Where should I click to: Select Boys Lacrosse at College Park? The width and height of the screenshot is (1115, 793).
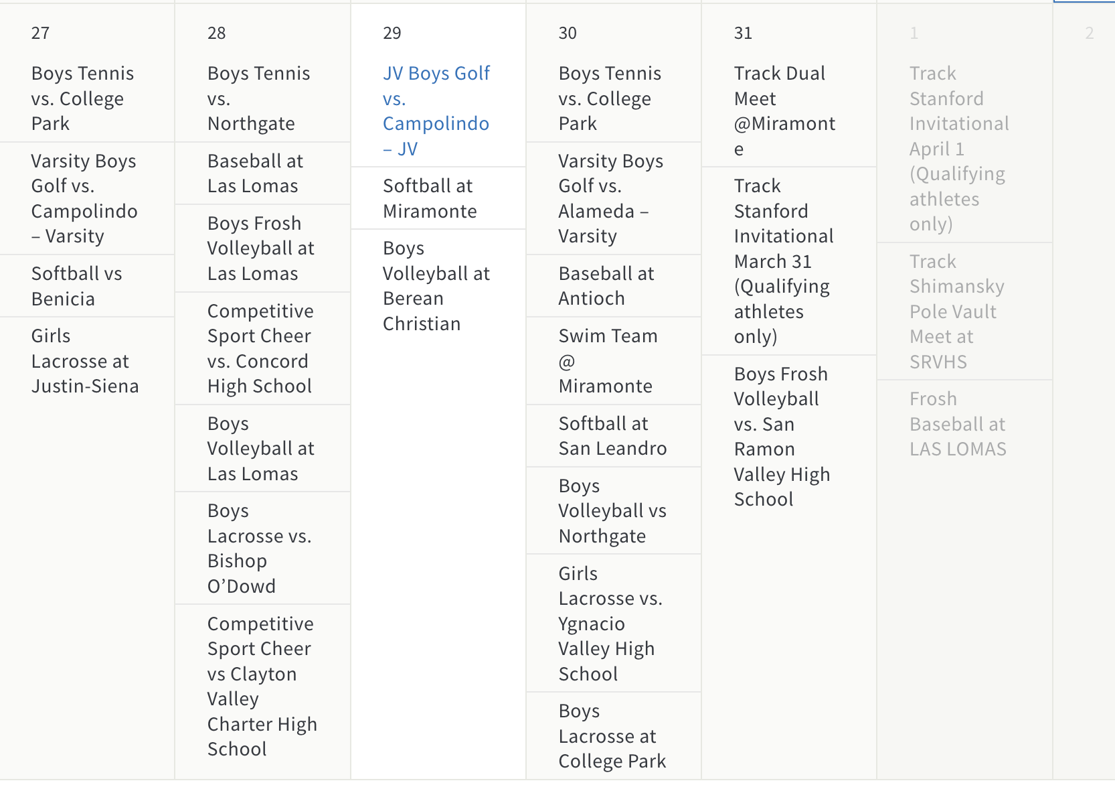click(x=612, y=736)
